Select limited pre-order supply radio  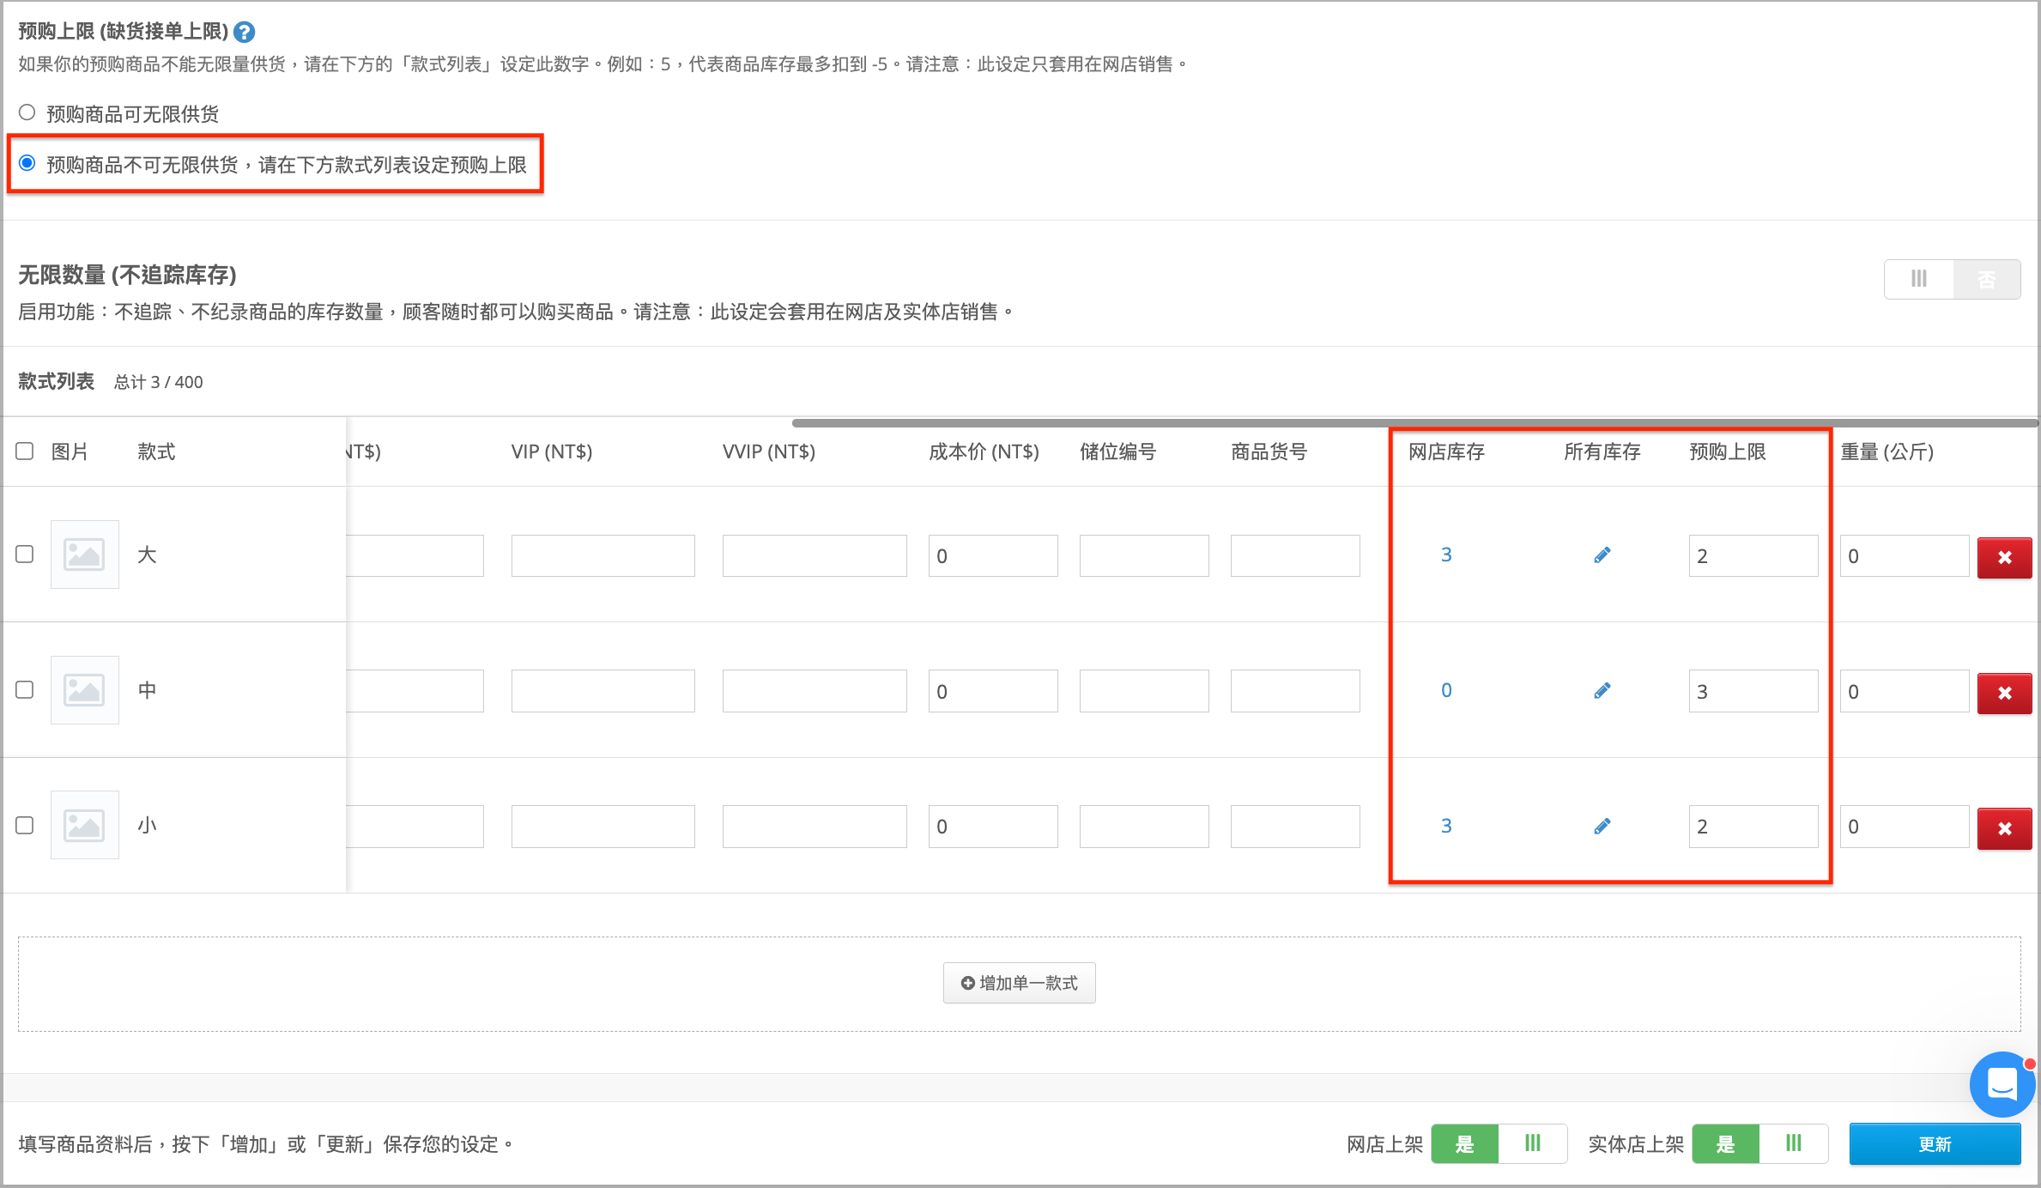pos(27,163)
